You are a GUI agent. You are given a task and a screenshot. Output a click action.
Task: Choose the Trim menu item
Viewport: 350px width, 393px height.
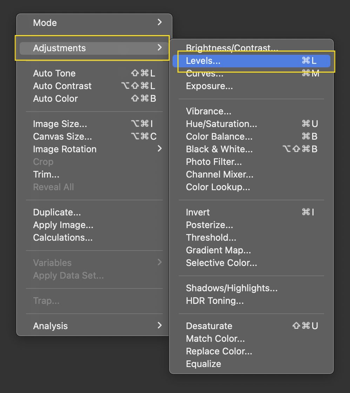click(x=46, y=174)
